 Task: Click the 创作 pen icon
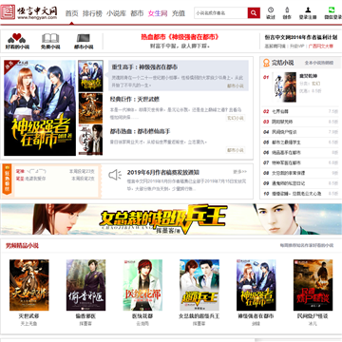pos(287,9)
